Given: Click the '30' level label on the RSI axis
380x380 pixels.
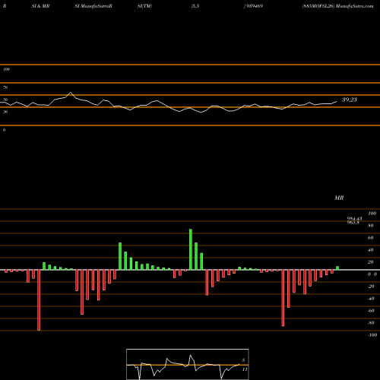Looking at the screenshot, I should (5, 112).
